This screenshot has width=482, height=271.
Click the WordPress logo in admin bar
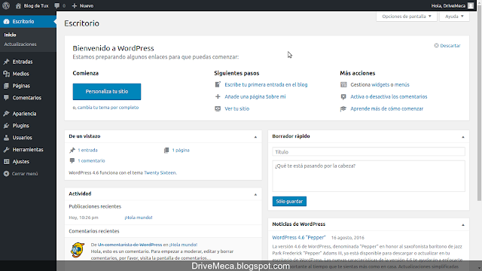[6, 5]
